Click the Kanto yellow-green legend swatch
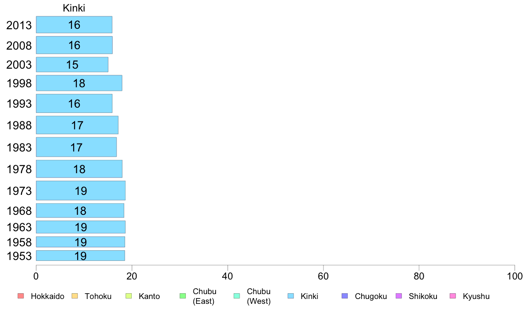 point(129,296)
